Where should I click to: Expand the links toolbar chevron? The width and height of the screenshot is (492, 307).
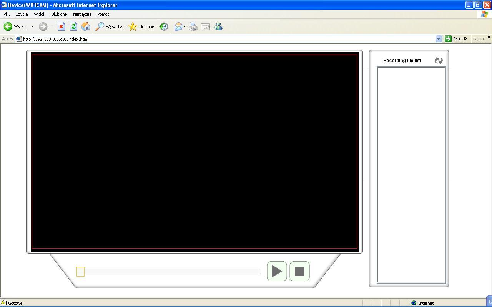click(x=489, y=38)
